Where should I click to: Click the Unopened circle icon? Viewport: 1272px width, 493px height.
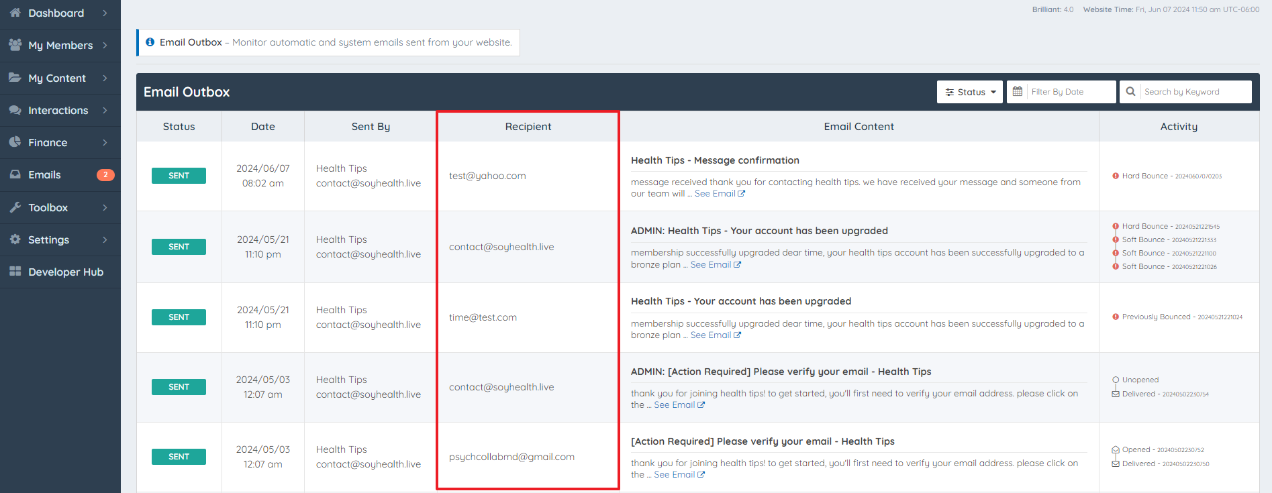(x=1116, y=380)
